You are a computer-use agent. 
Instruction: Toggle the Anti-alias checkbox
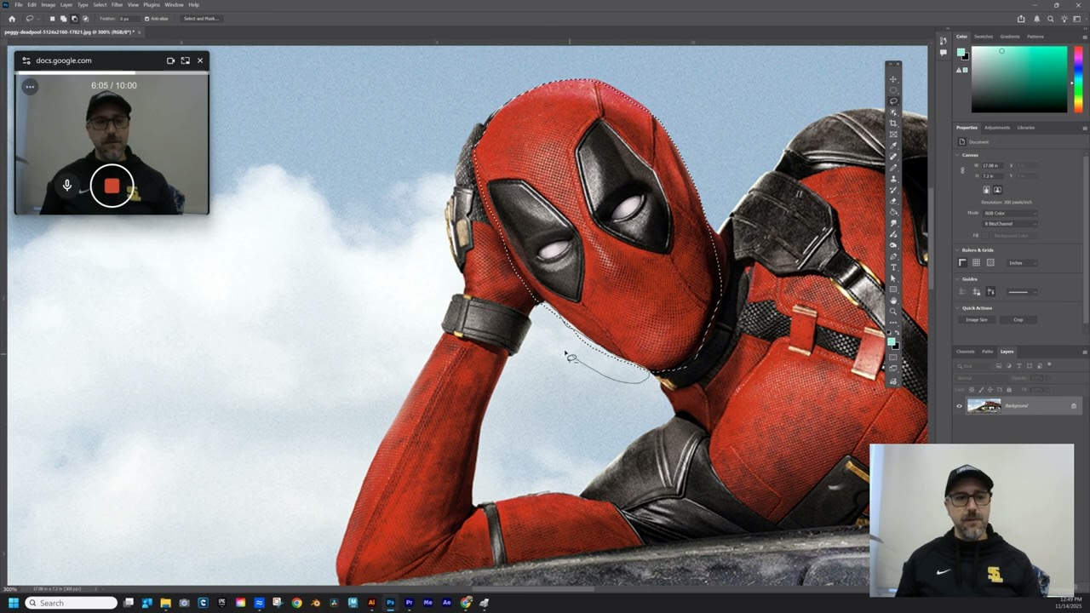146,18
